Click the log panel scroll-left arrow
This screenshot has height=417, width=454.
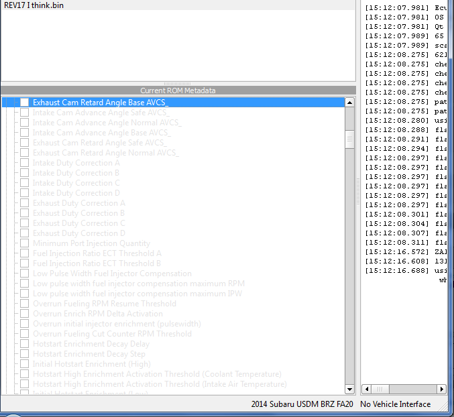[x=366, y=389]
